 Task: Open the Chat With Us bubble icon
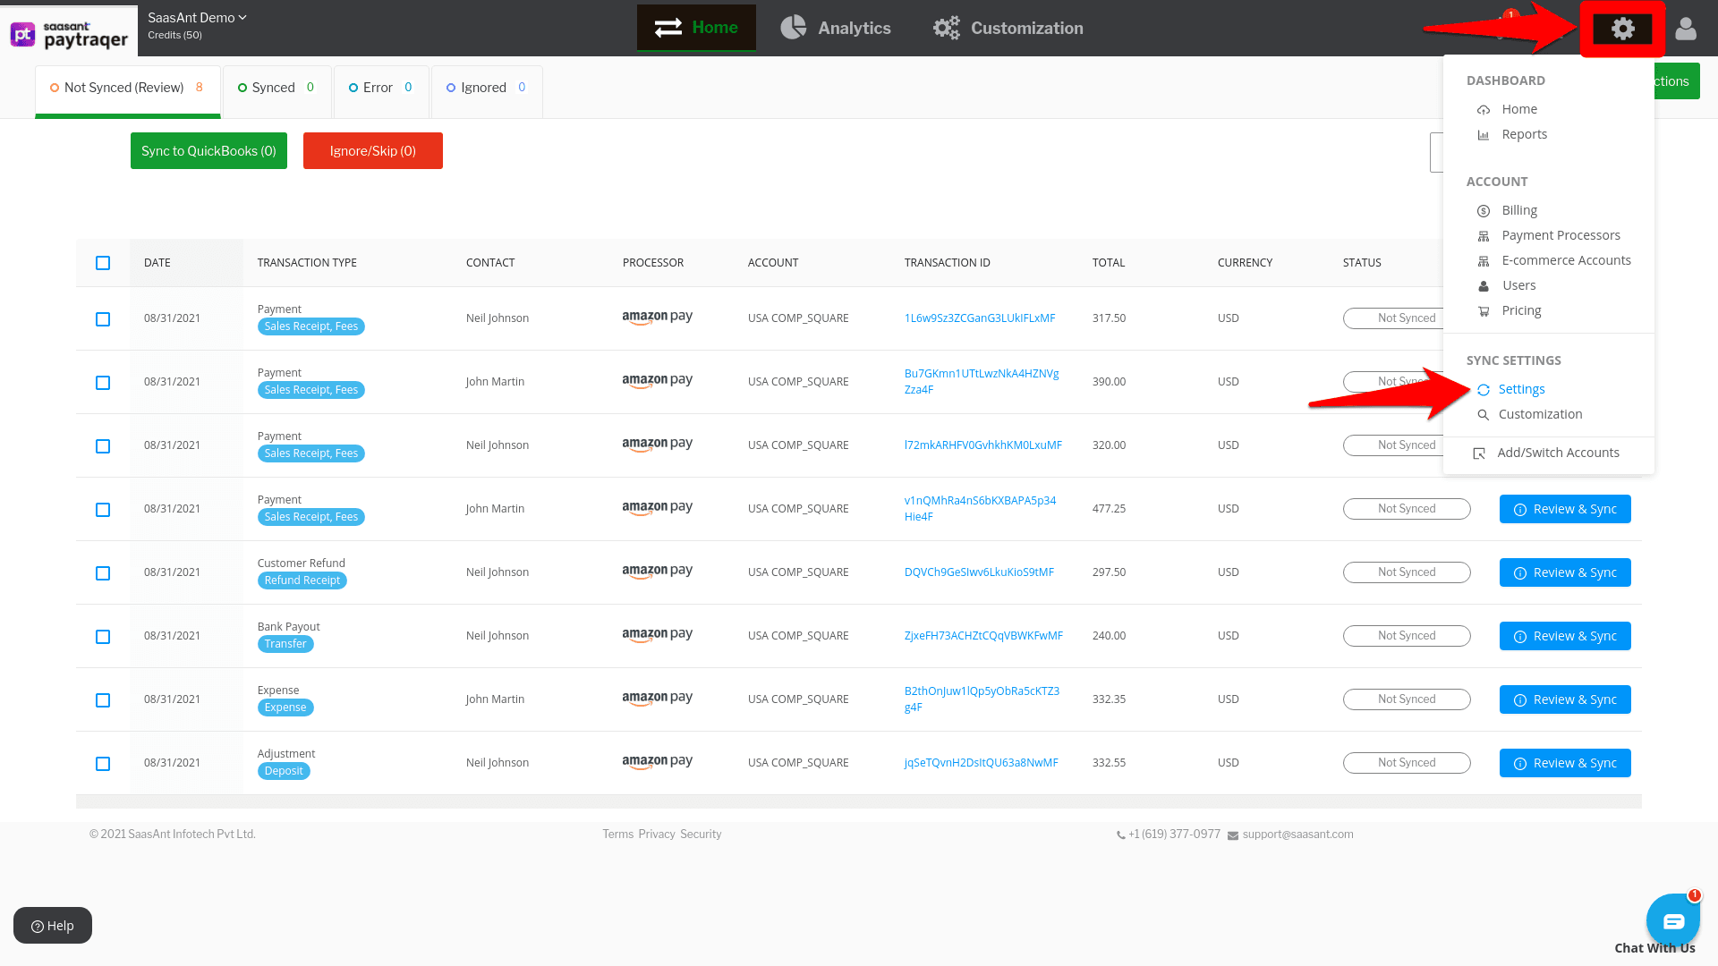click(x=1673, y=921)
